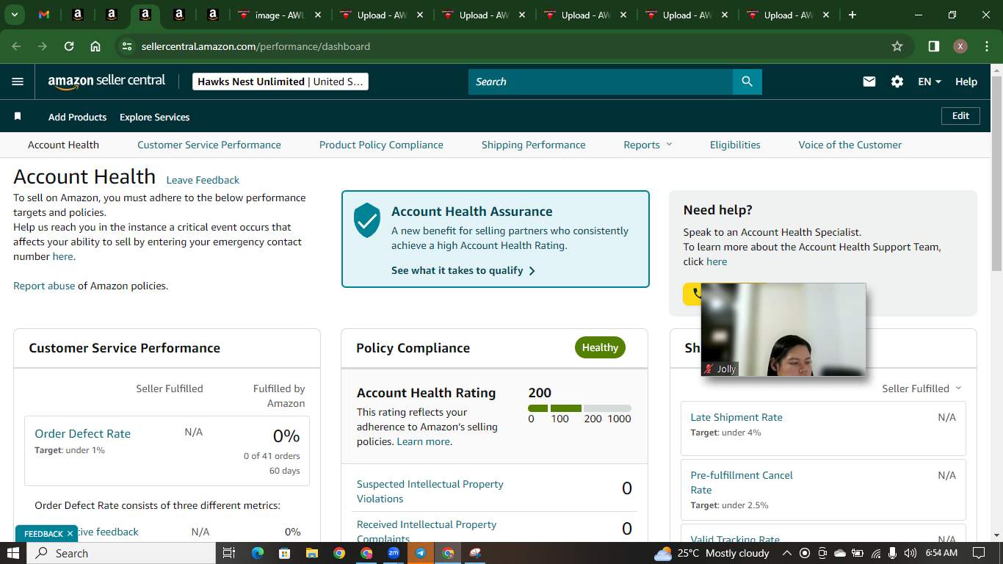Open a new browser tab

pyautogui.click(x=852, y=15)
